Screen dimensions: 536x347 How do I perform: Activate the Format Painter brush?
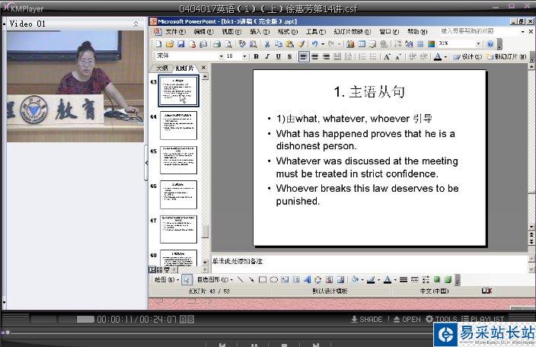pyautogui.click(x=301, y=43)
